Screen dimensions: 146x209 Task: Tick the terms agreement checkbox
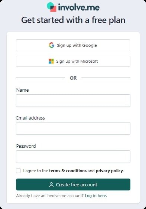(19, 171)
